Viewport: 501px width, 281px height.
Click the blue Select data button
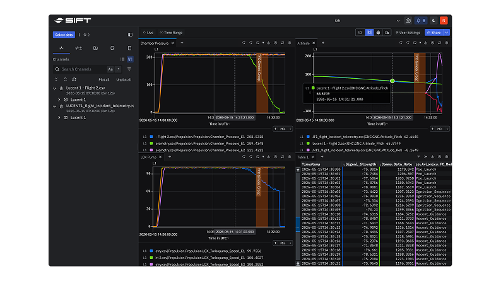(x=64, y=35)
